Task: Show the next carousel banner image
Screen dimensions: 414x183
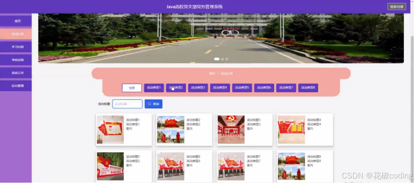Action: tap(396, 20)
